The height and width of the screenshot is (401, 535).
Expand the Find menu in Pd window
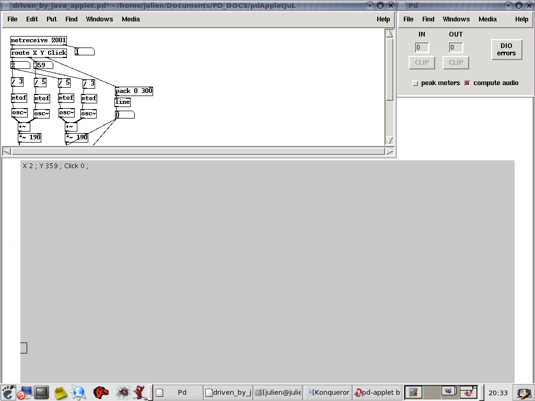click(428, 19)
